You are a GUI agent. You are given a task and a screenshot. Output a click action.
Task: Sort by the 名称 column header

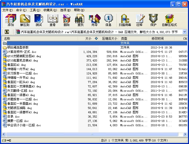pyautogui.click(x=40, y=39)
